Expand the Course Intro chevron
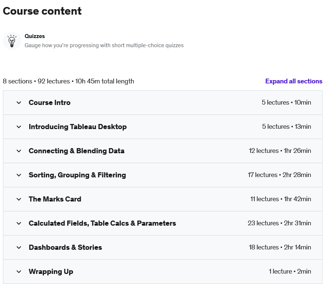 click(19, 103)
